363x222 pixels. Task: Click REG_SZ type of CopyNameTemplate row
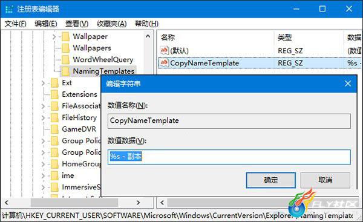(x=290, y=63)
